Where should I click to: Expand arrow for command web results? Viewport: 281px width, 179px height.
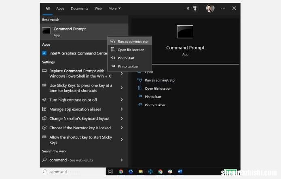122,160
